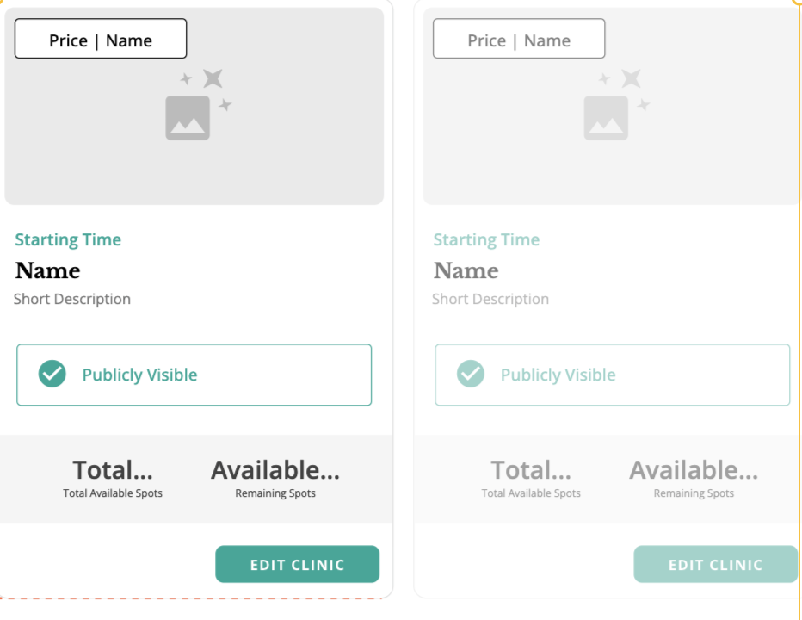Click the faded card's Remaining Spots stat
This screenshot has width=802, height=620.
pyautogui.click(x=694, y=478)
